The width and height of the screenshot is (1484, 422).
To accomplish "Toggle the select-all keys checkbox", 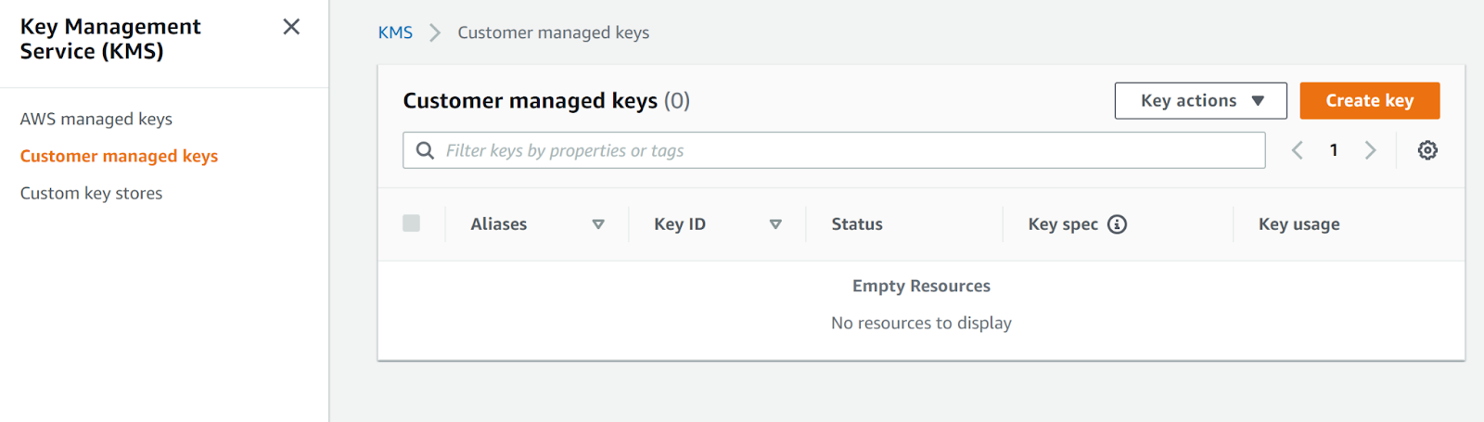I will [x=412, y=224].
